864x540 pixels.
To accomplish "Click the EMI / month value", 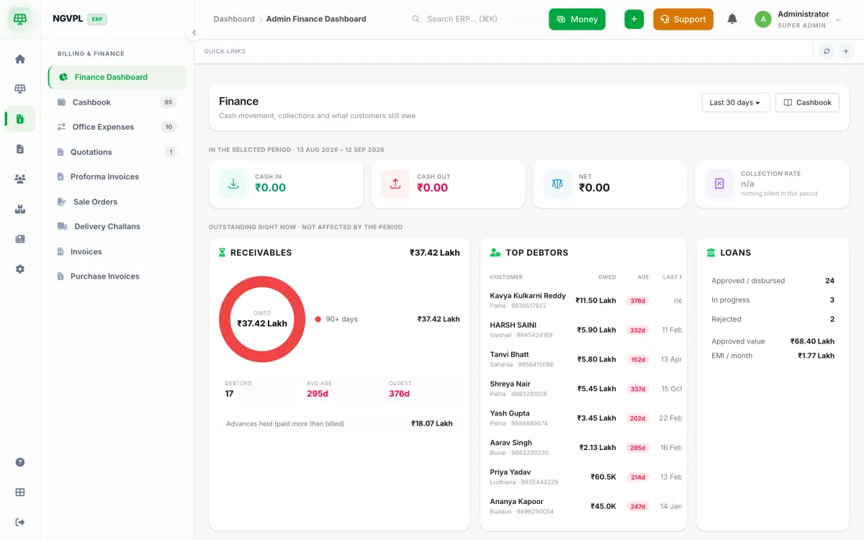I will click(x=816, y=356).
